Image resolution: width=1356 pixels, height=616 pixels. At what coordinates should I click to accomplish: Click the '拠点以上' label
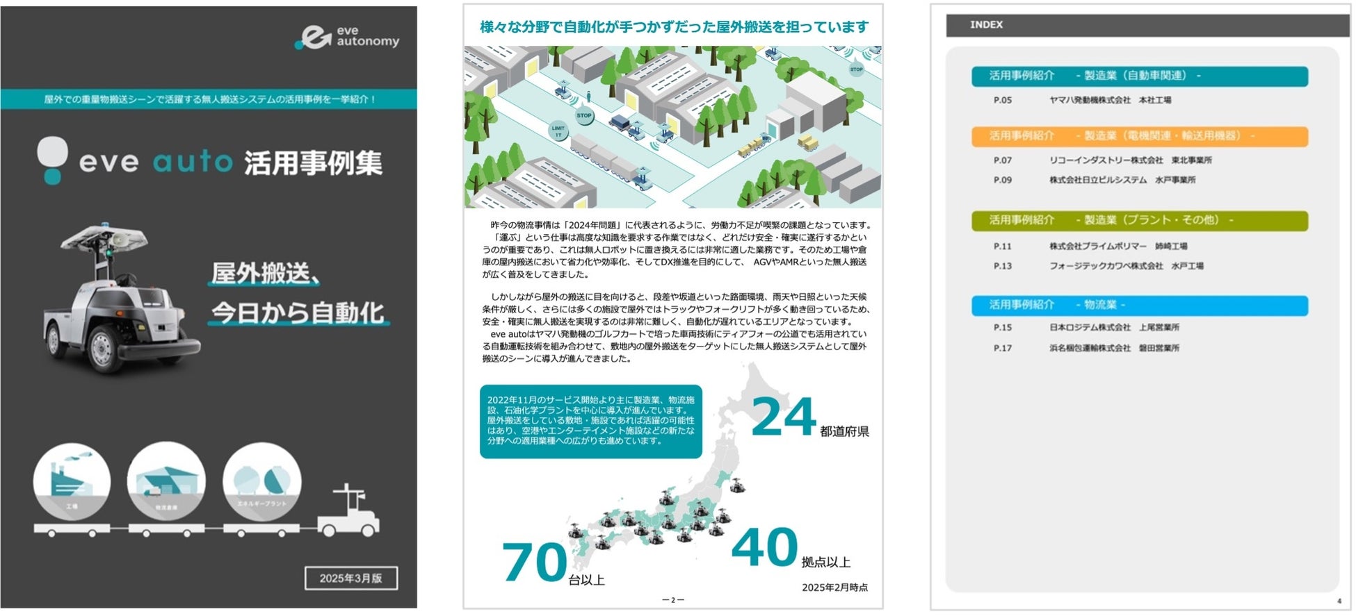[825, 562]
